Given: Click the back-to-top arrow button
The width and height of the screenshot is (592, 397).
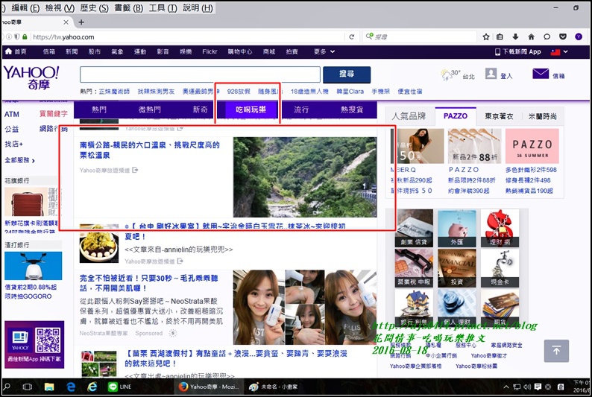Looking at the screenshot, I should [556, 351].
